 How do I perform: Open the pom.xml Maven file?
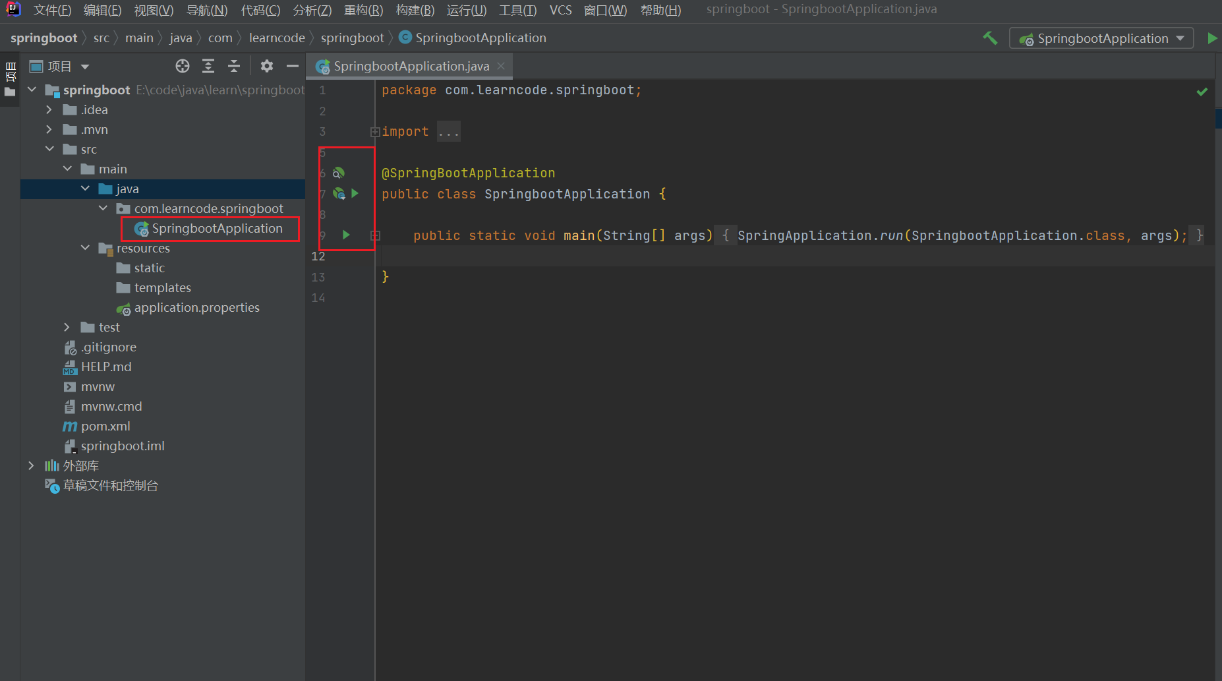click(97, 426)
